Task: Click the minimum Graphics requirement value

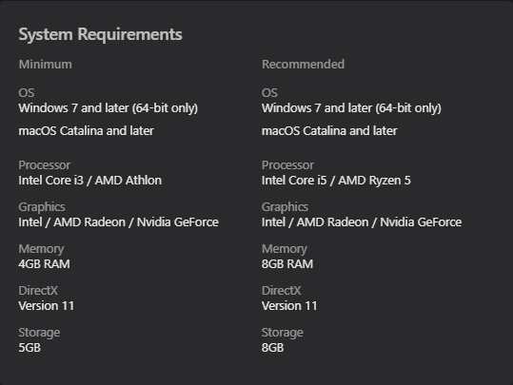Action: point(118,222)
